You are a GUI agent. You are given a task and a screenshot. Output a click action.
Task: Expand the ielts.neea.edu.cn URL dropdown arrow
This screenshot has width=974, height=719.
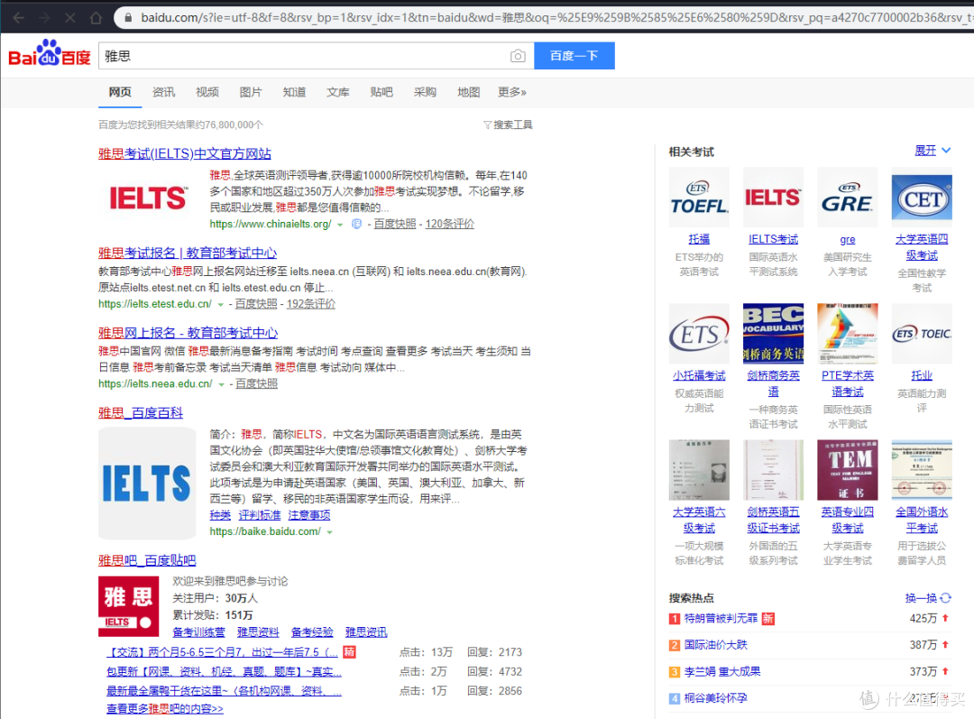tap(221, 384)
